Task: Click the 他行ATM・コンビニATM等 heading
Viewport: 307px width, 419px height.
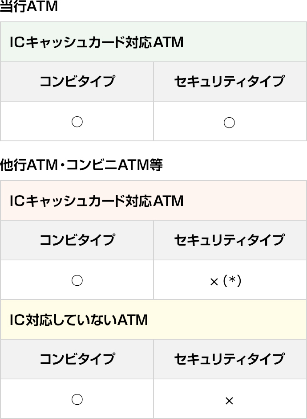Action: tap(81, 164)
